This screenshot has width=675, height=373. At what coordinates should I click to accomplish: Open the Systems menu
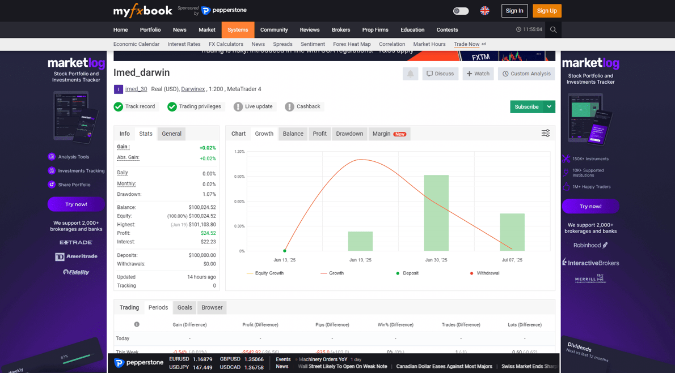click(238, 29)
